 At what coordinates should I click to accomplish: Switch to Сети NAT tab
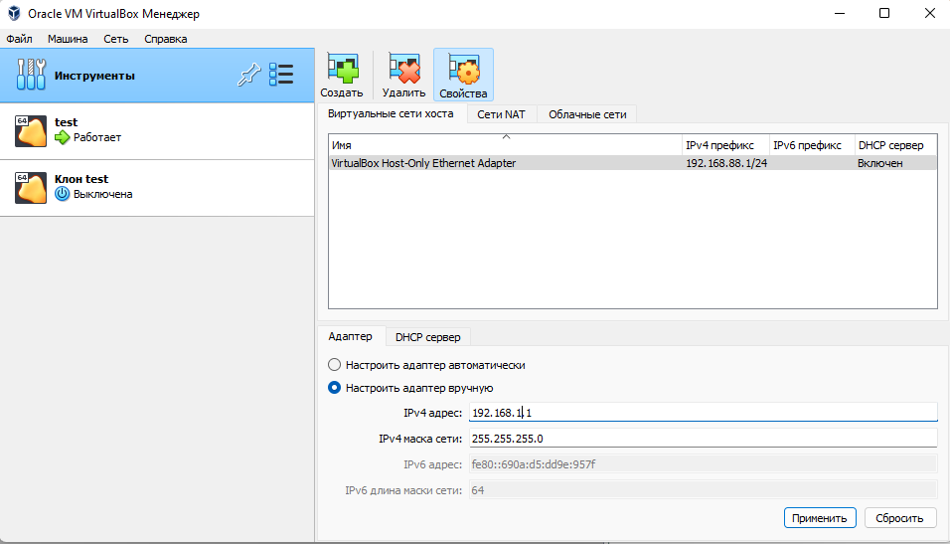pyautogui.click(x=501, y=114)
